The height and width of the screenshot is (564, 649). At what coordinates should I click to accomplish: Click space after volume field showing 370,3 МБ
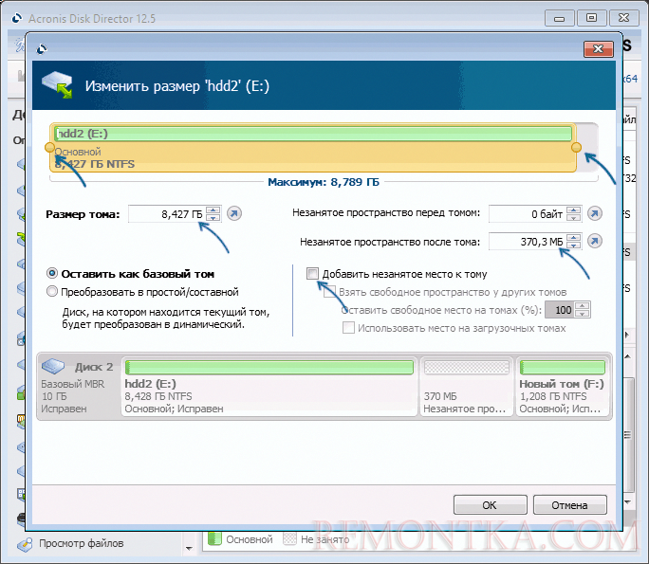coord(528,242)
